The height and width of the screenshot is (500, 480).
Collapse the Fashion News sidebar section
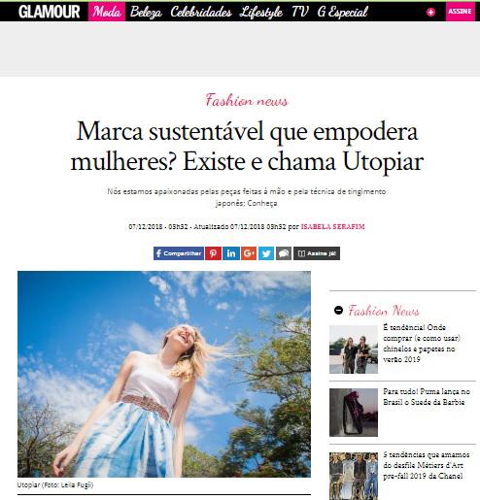click(338, 311)
